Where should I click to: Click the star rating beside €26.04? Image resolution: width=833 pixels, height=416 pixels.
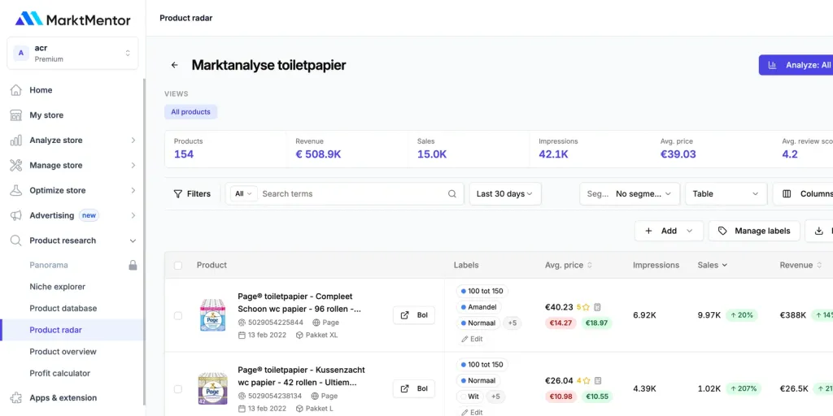pyautogui.click(x=583, y=380)
